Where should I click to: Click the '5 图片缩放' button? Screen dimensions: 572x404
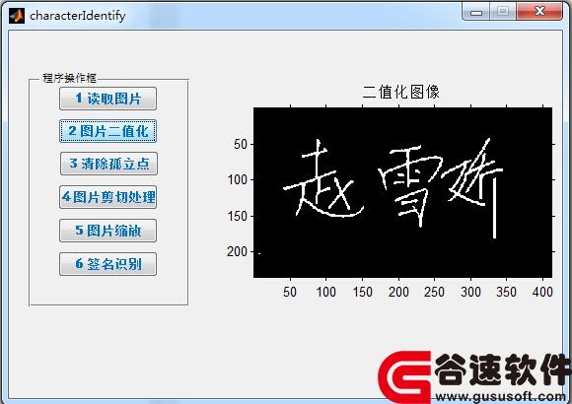[107, 231]
